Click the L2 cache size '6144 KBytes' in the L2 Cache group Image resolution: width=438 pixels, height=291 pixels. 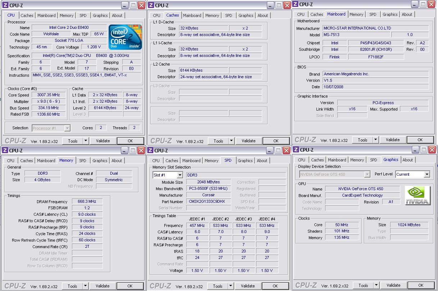click(x=203, y=71)
